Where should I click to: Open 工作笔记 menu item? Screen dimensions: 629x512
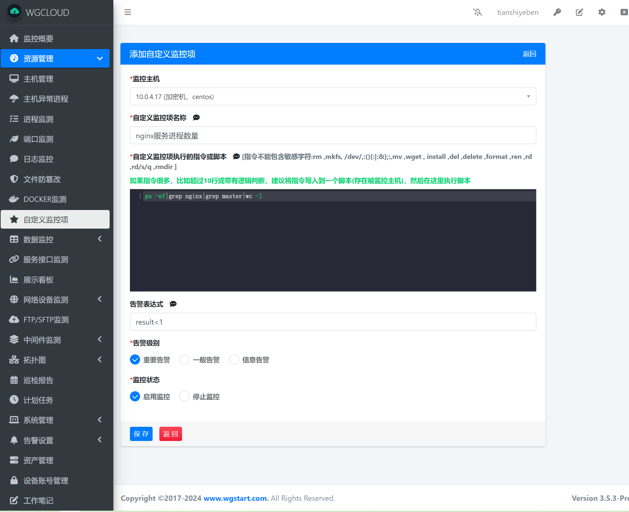pyautogui.click(x=55, y=500)
